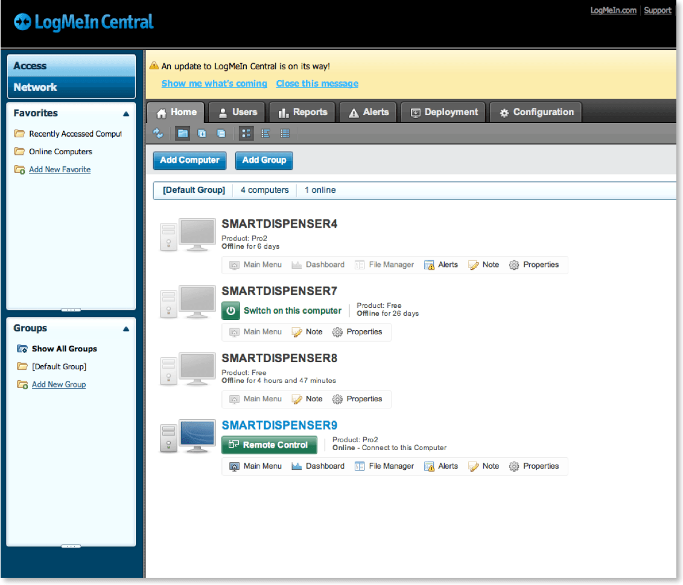Click the refresh icon in the toolbar
Viewport: 683px width, 585px height.
[158, 134]
